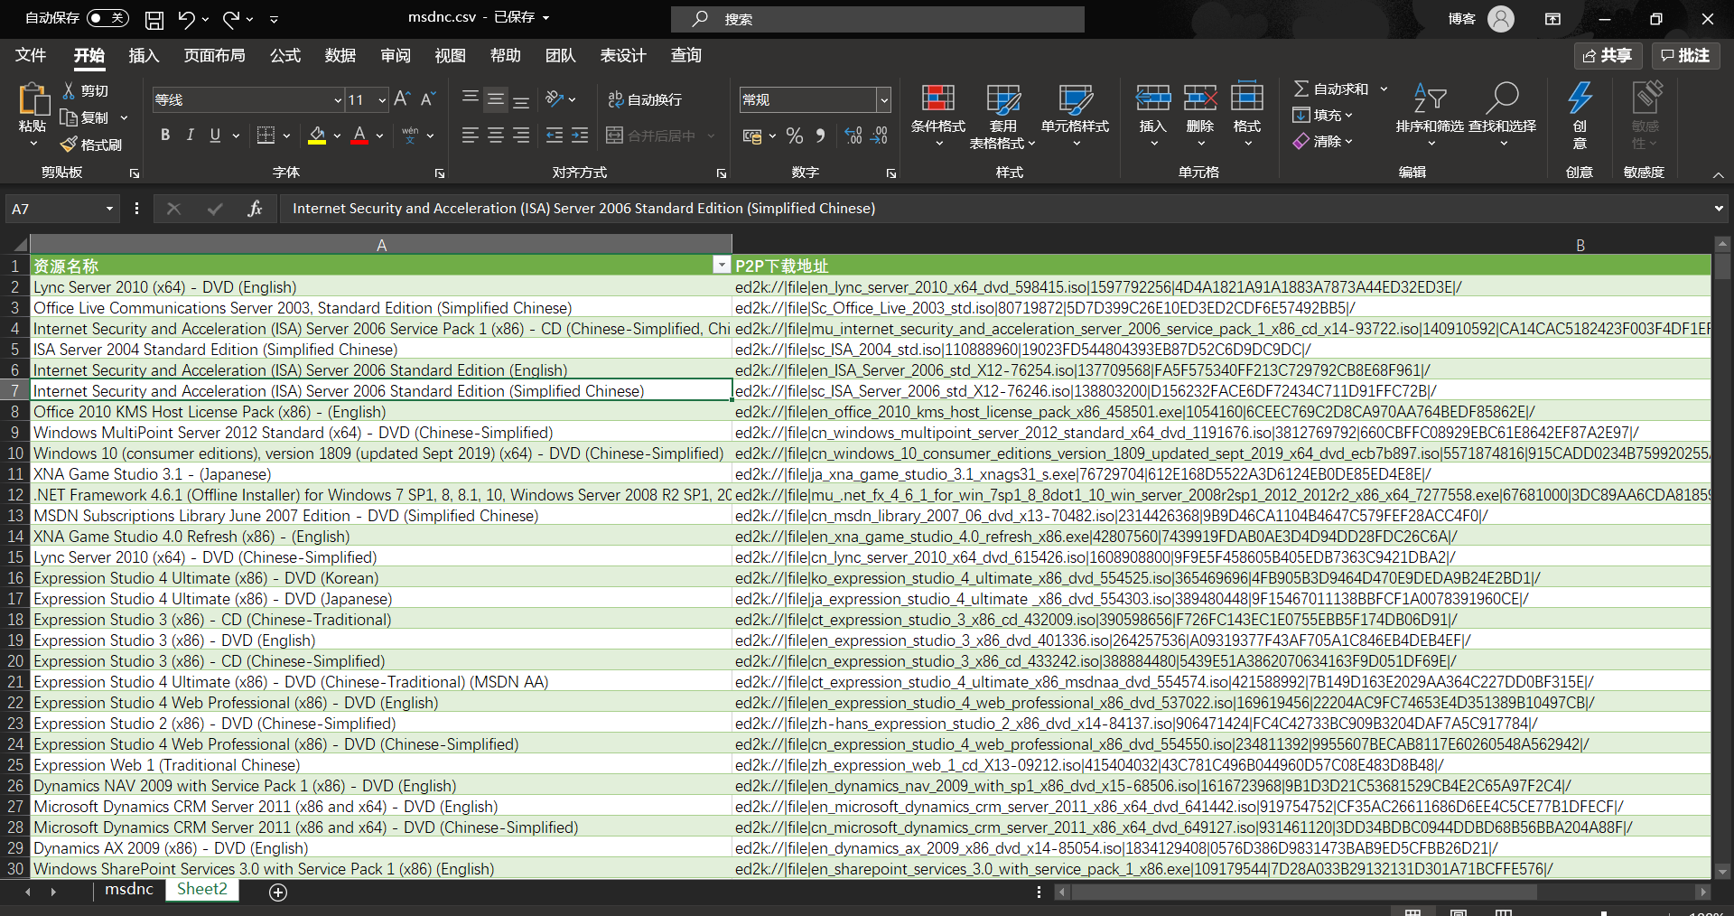Click Insert function fx icon
Screen dimensions: 1734x916
click(x=255, y=209)
